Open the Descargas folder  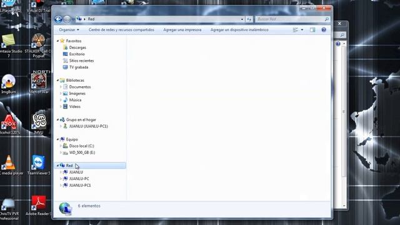77,47
